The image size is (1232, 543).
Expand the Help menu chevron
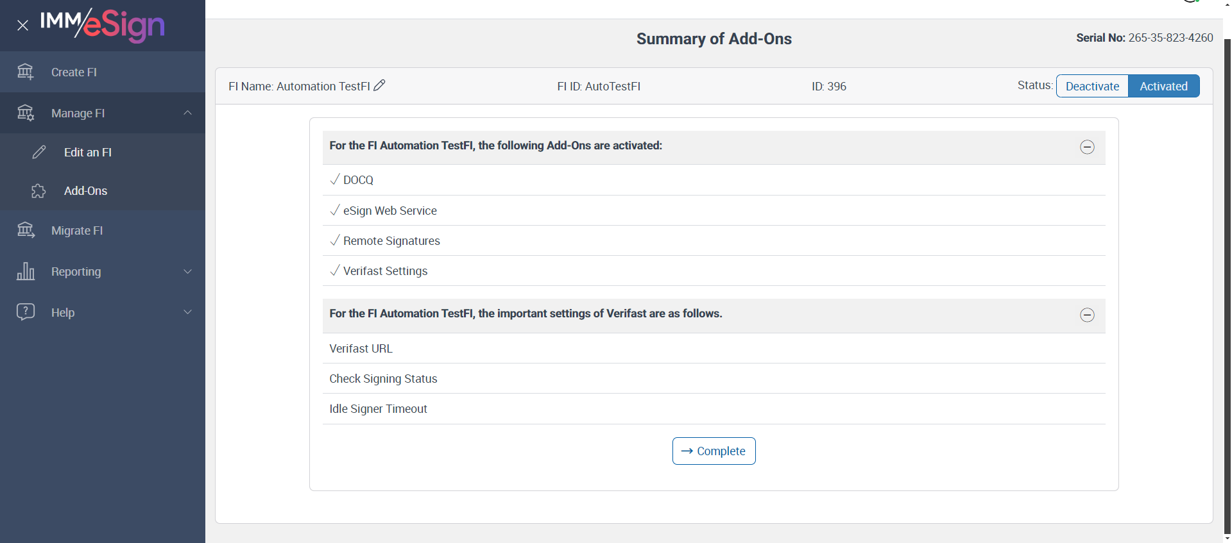coord(187,312)
